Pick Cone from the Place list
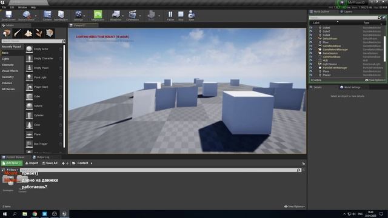Image resolution: width=388 pixels, height=218 pixels. [44, 125]
